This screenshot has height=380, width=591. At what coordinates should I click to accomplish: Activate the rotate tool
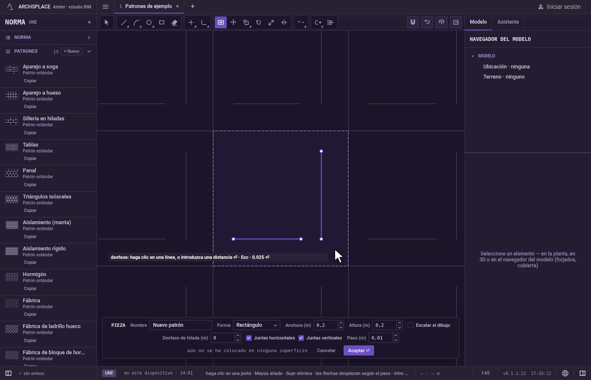[x=259, y=22]
